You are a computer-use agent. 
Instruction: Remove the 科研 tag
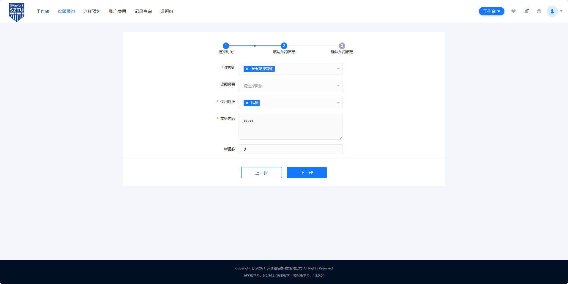click(x=247, y=103)
